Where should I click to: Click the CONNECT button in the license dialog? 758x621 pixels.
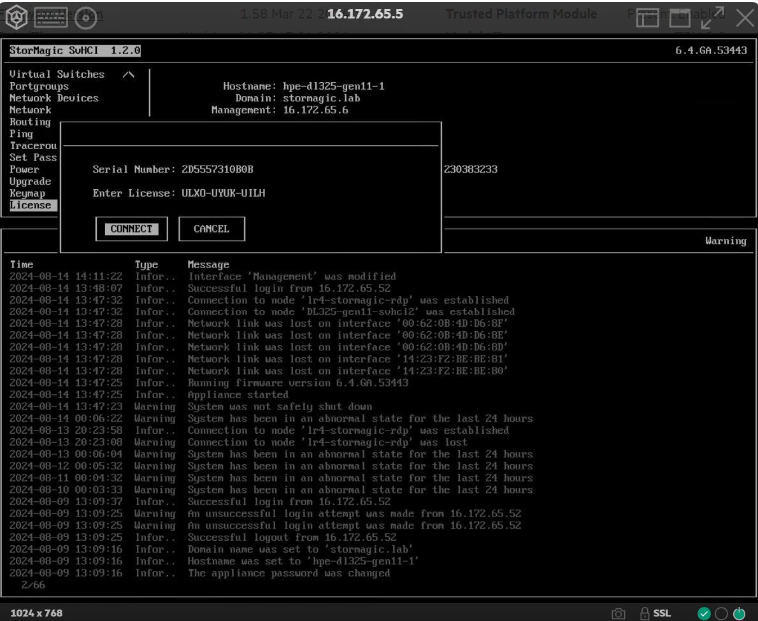point(131,229)
